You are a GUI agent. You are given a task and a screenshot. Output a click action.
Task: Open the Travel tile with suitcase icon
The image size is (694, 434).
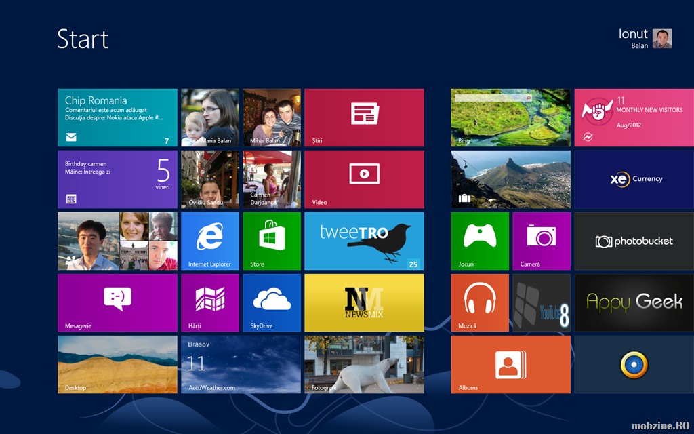coord(511,179)
